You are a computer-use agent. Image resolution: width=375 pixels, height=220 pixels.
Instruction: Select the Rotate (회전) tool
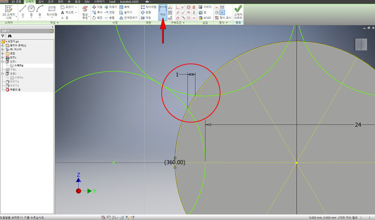(97, 18)
